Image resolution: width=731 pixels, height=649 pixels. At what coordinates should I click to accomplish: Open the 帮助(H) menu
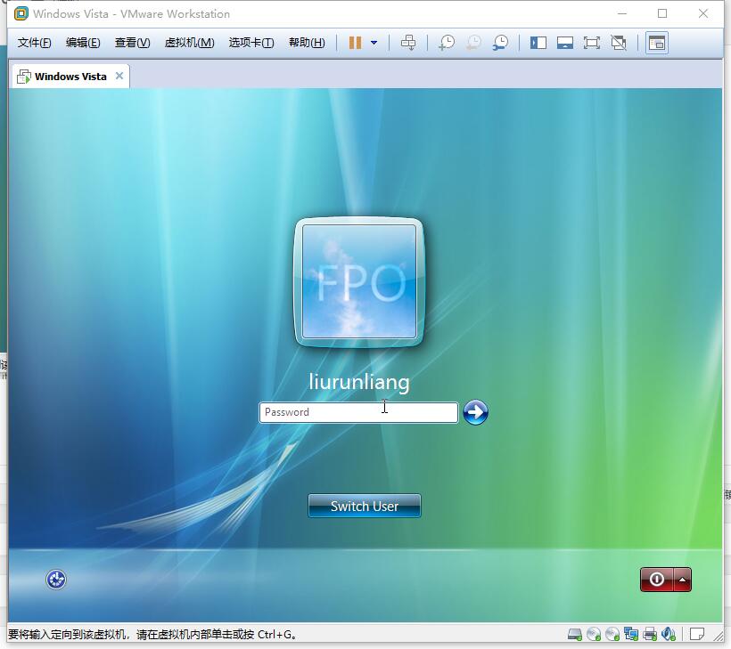[307, 43]
